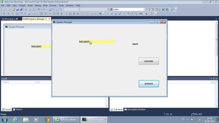The height and width of the screenshot is (123, 219).
Task: Open the Format menu
Action: [x=53, y=5]
